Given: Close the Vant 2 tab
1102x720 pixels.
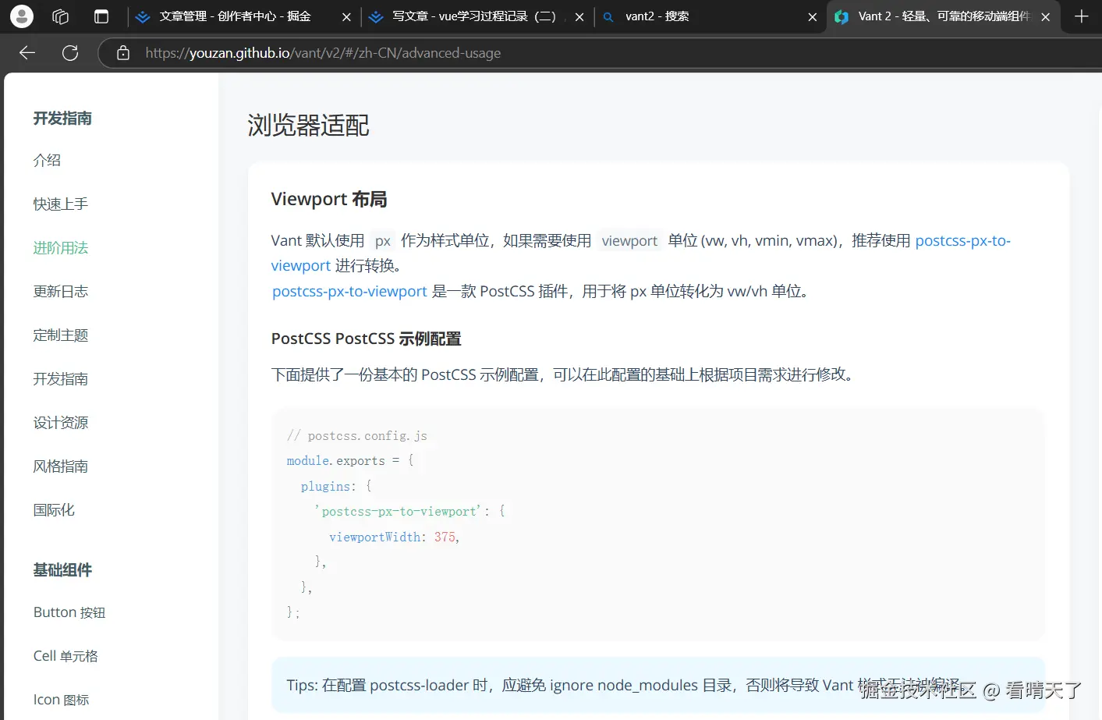Looking at the screenshot, I should point(1046,16).
